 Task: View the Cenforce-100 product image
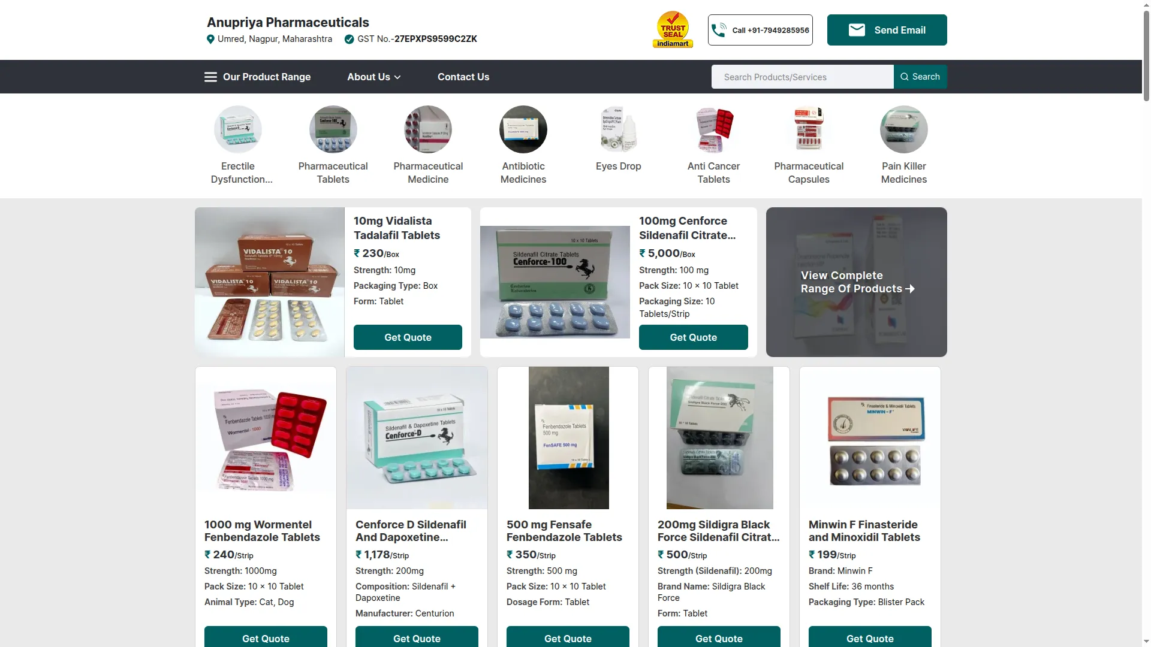point(555,282)
